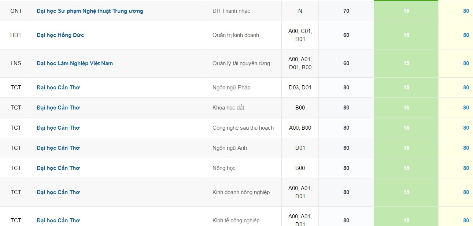
Task: Select Đại học Cần Thơ link beside Ngôn ngữ Anh
Action: tap(58, 148)
